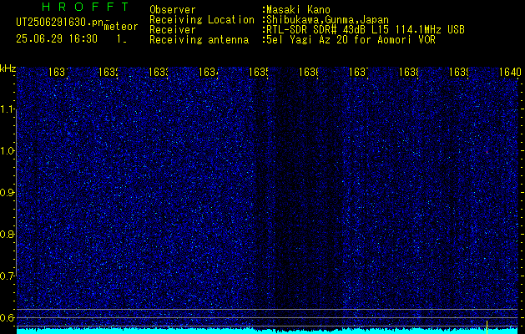Click the 0.6 frequency axis label

(8, 317)
